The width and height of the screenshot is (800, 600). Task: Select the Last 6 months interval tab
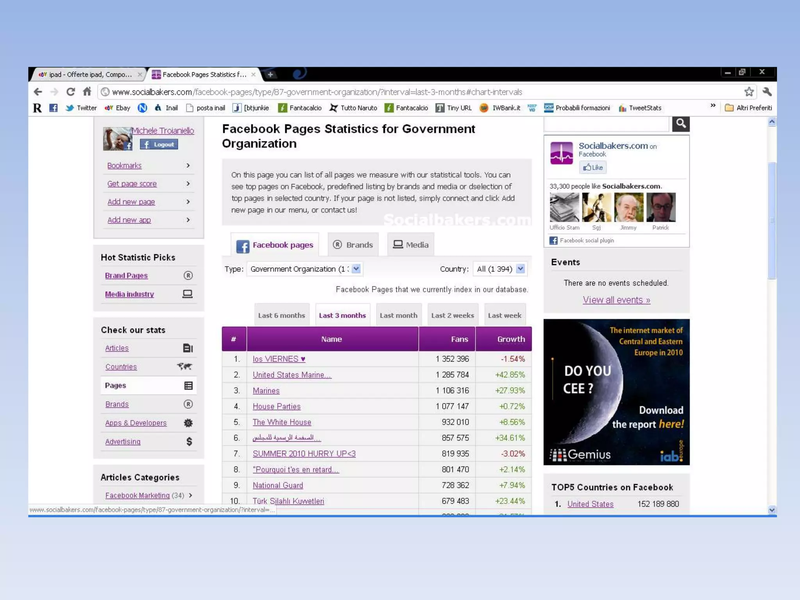point(281,315)
